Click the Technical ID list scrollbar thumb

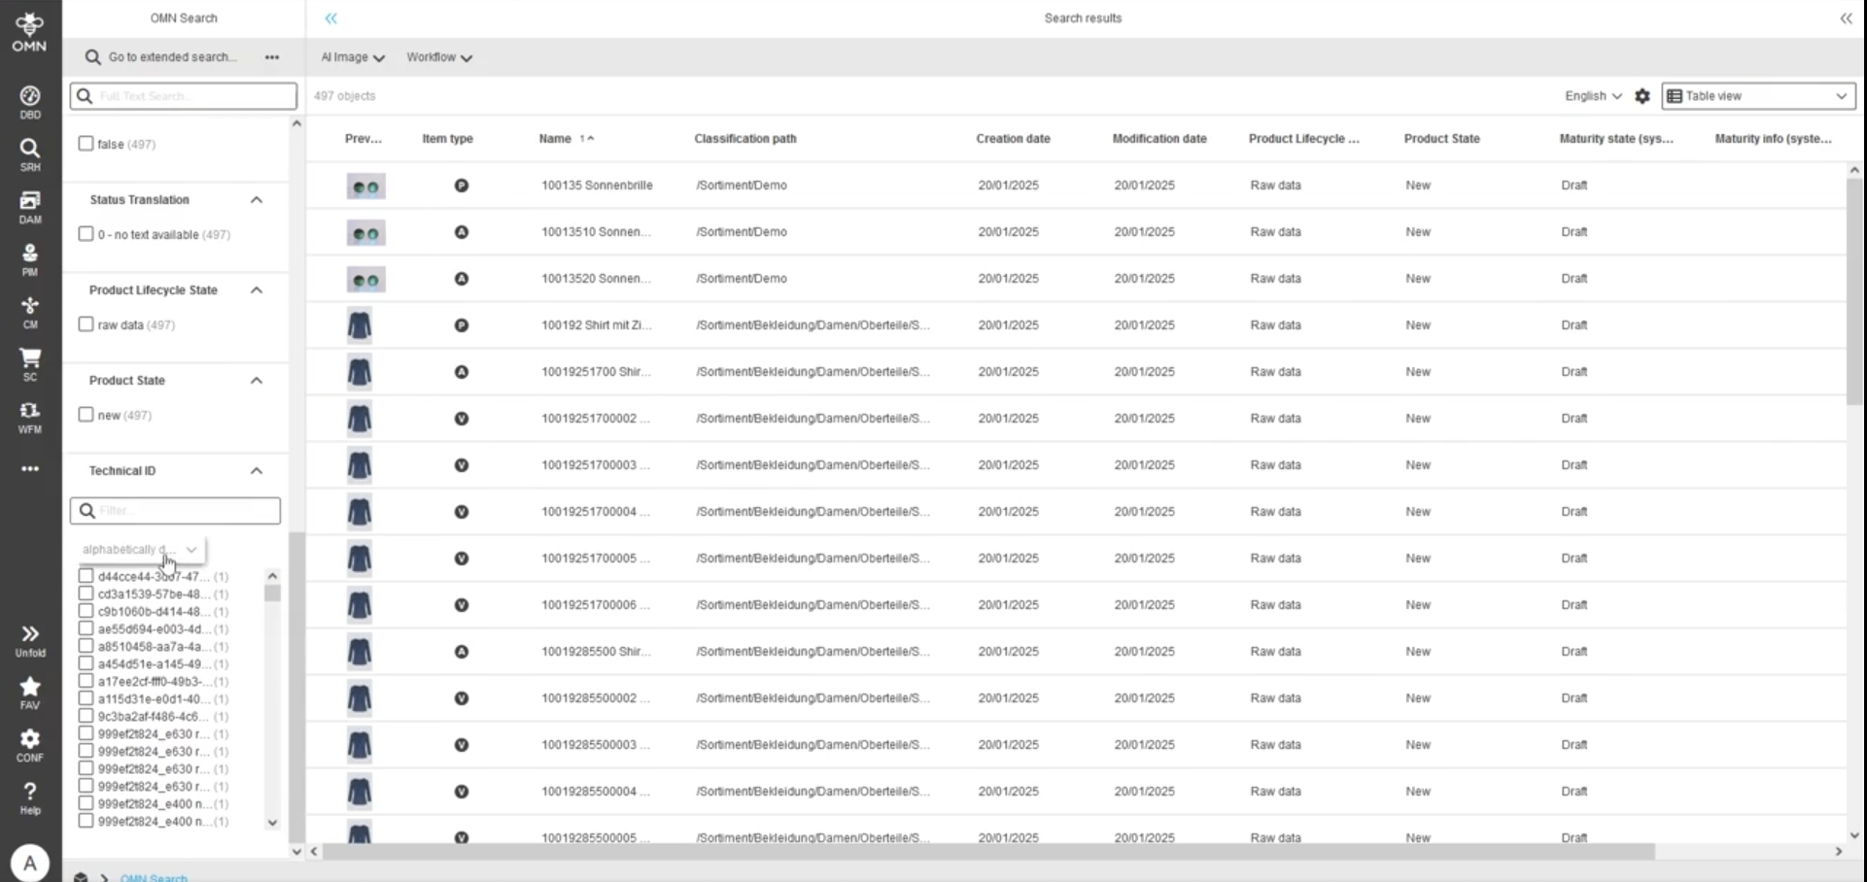272,593
